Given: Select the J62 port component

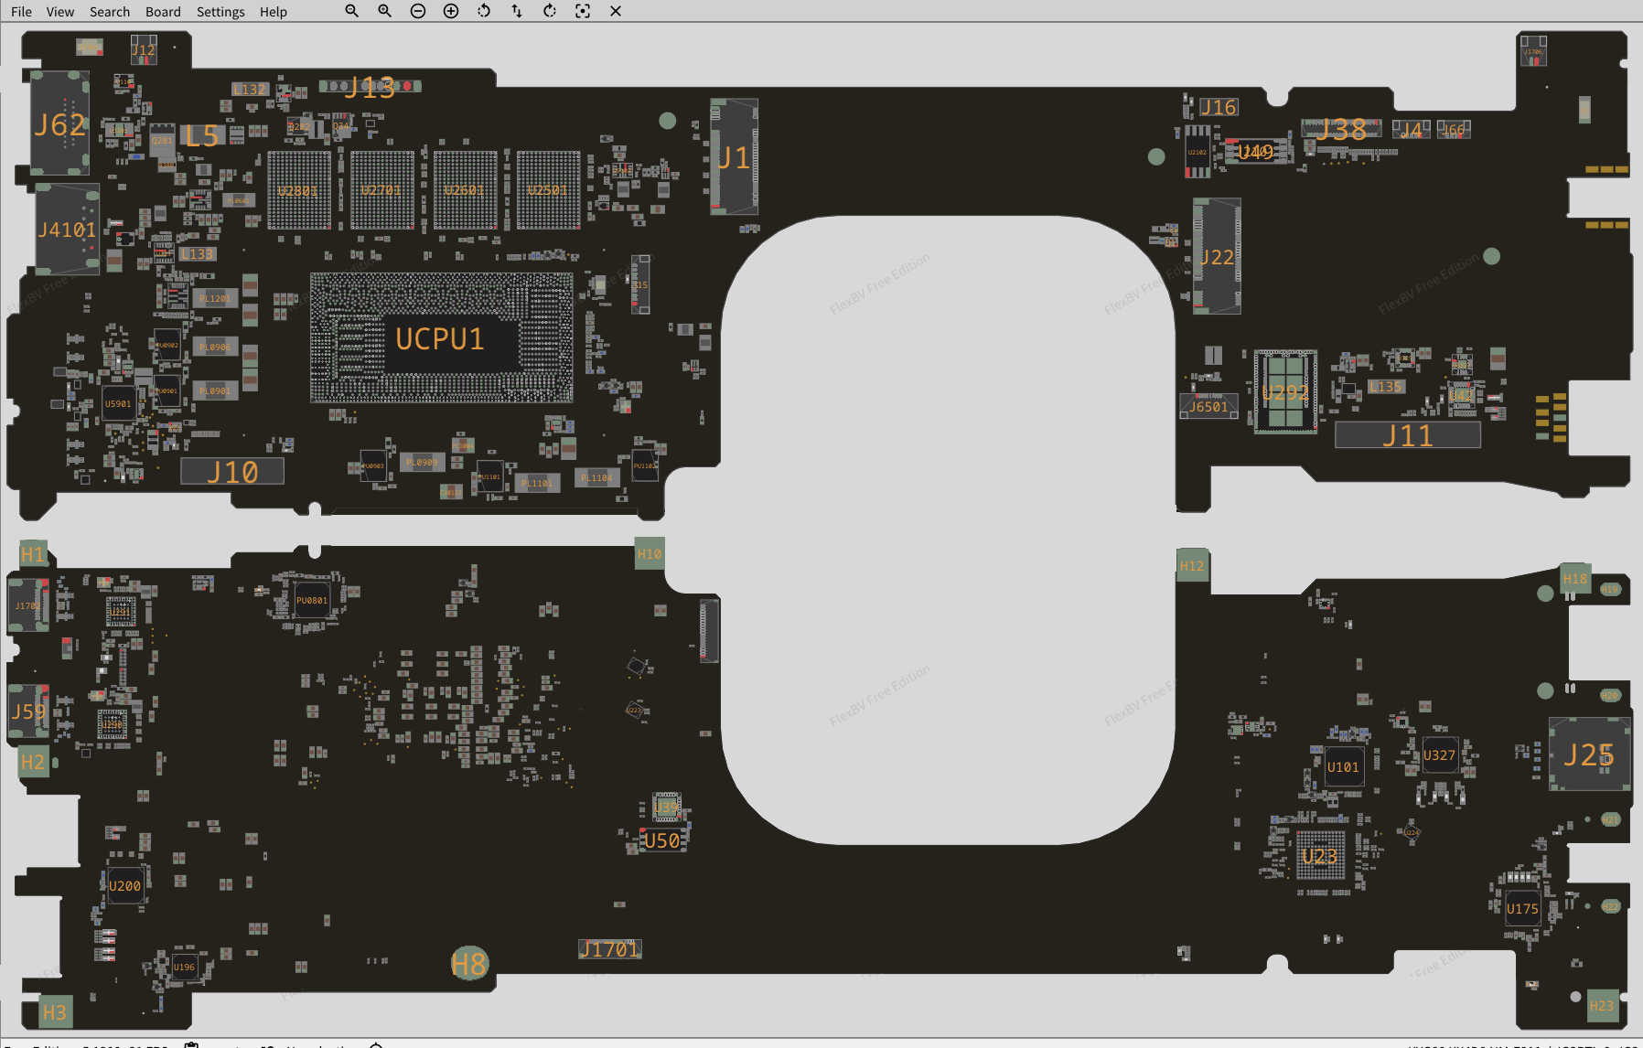Looking at the screenshot, I should pyautogui.click(x=59, y=124).
